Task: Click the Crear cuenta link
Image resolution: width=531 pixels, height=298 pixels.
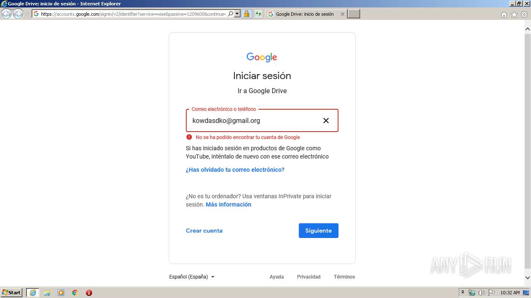Action: tap(204, 231)
